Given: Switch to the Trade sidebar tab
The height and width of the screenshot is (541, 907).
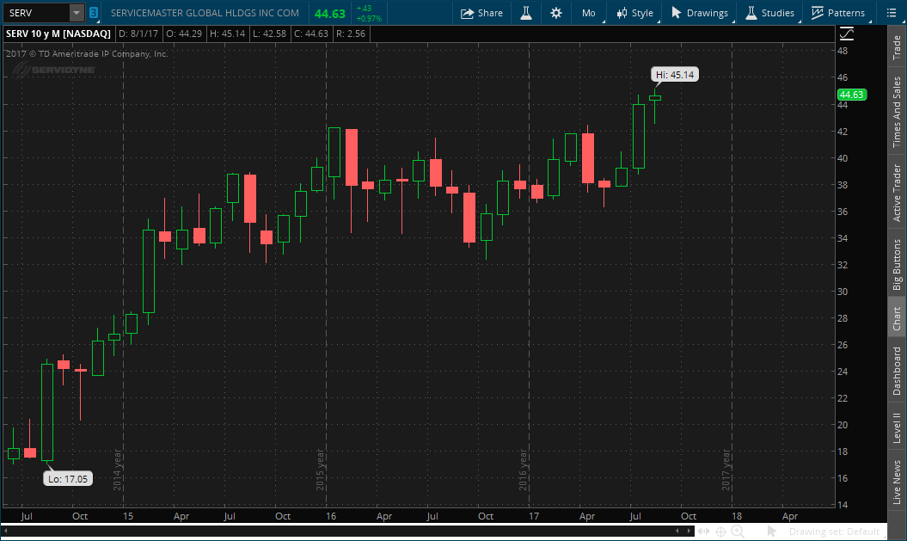Looking at the screenshot, I should pyautogui.click(x=897, y=46).
